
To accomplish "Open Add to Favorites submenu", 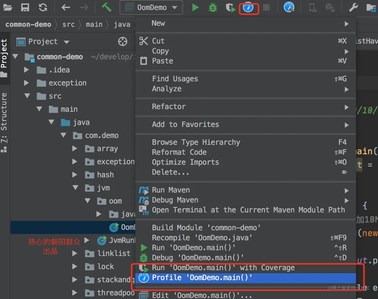I will pyautogui.click(x=246, y=124).
